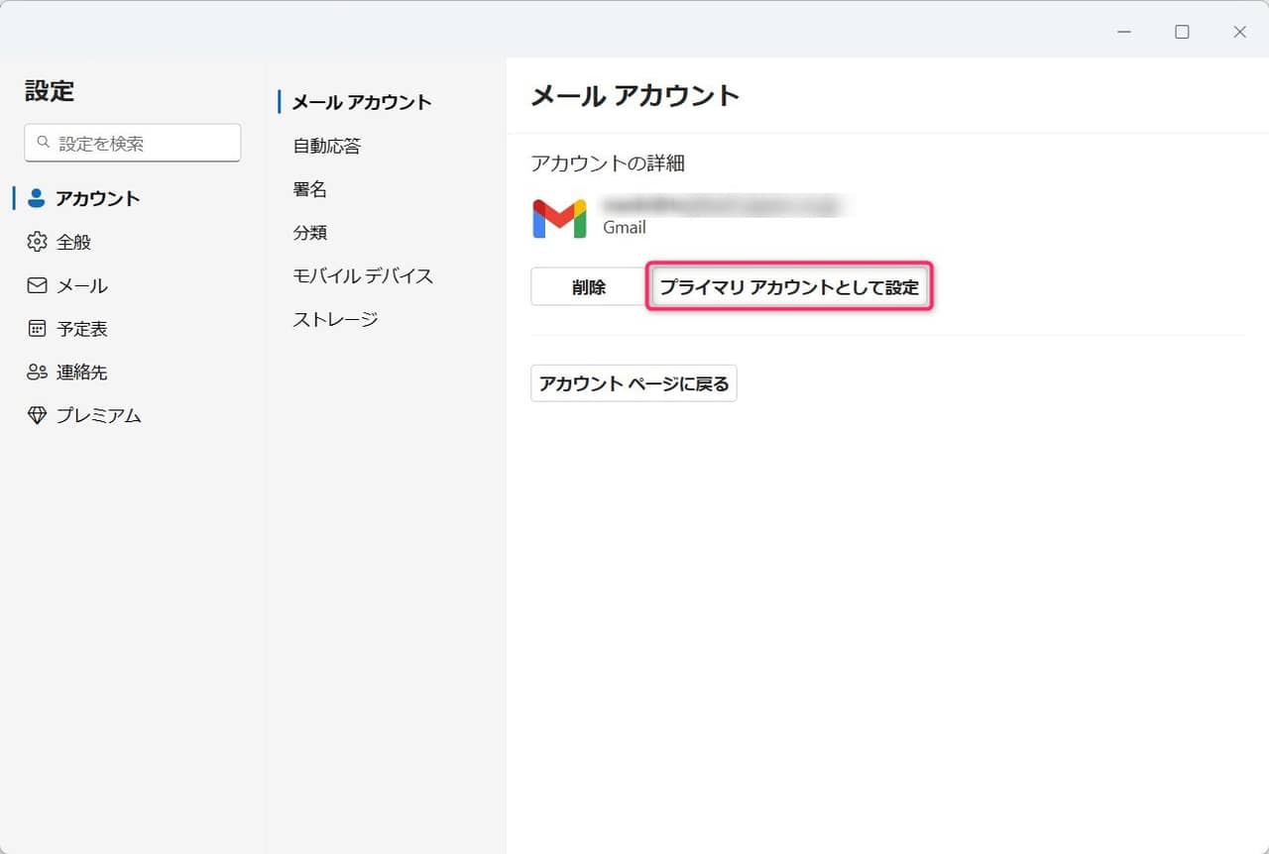Click the Contacts people icon

[x=37, y=373]
